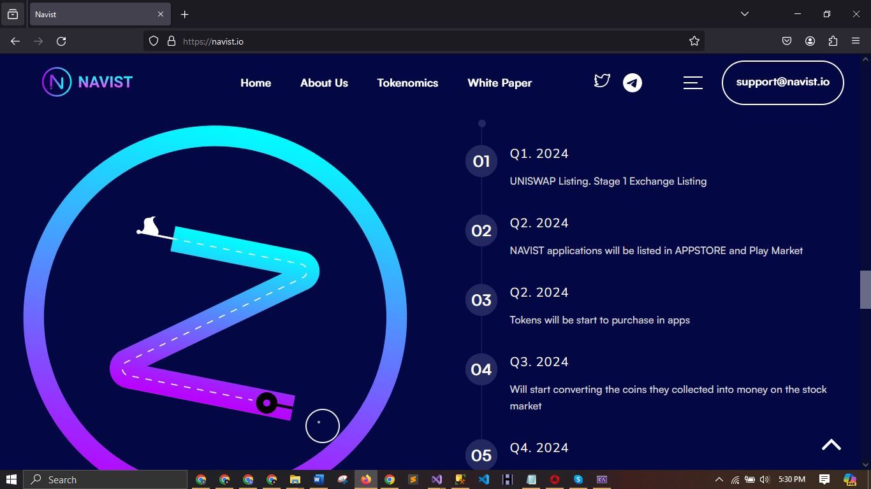Open Microsoft Word from the taskbar
871x489 pixels.
[319, 479]
